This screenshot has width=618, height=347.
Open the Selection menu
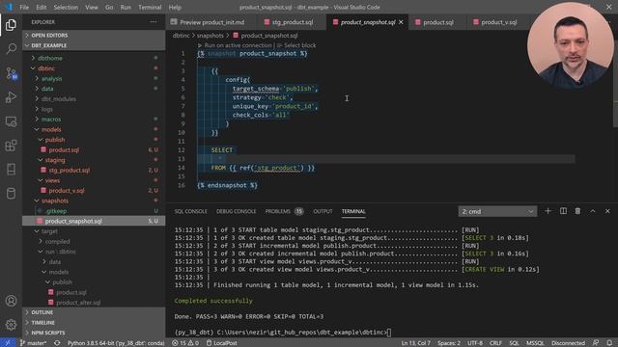click(x=66, y=7)
